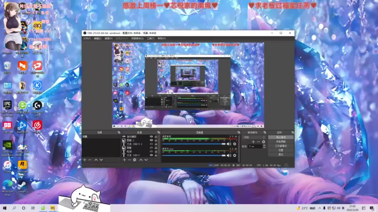
Task: Open the Logitech G HUB desktop icon
Action: pos(37,108)
